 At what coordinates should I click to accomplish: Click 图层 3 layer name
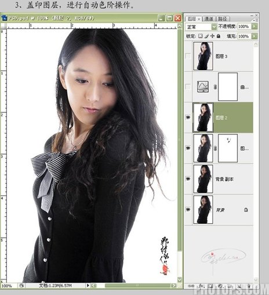pyautogui.click(x=221, y=56)
